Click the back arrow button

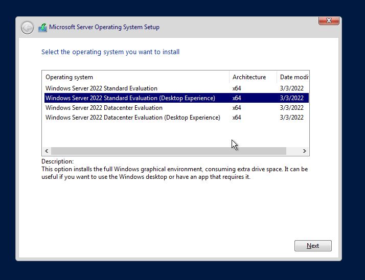point(27,28)
